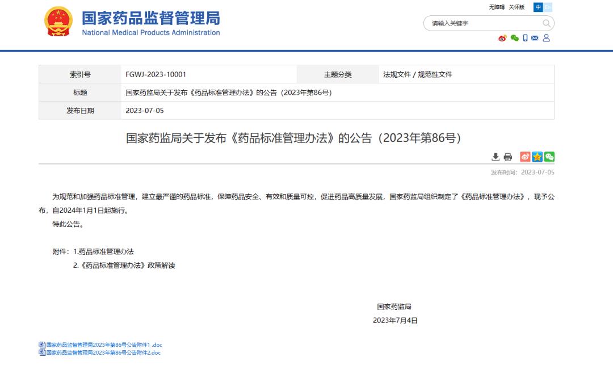The image size is (613, 370).
Task: Click the 国家药品监督管理局 site title
Action: pyautogui.click(x=150, y=18)
